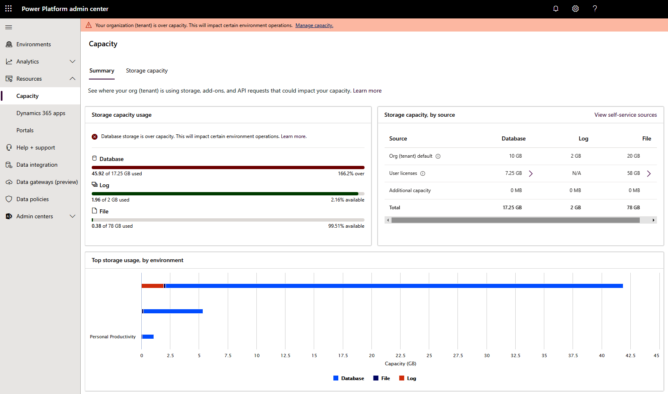Click View self-service sources link
668x394 pixels.
pos(625,115)
